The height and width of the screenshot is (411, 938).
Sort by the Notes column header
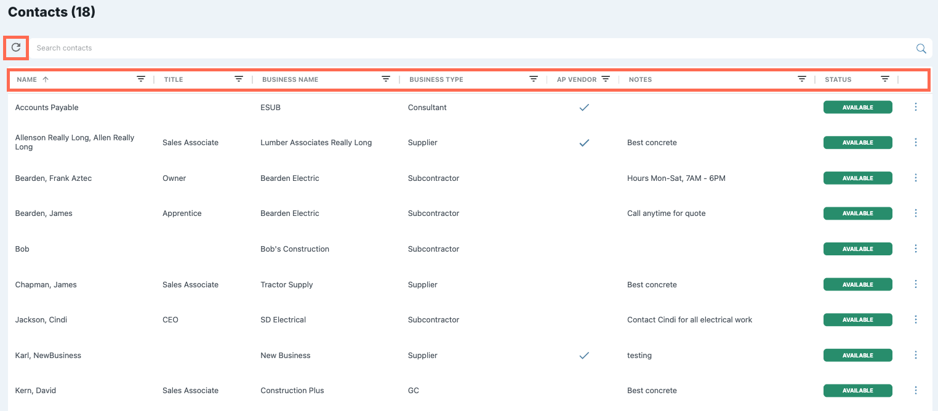[x=640, y=79]
